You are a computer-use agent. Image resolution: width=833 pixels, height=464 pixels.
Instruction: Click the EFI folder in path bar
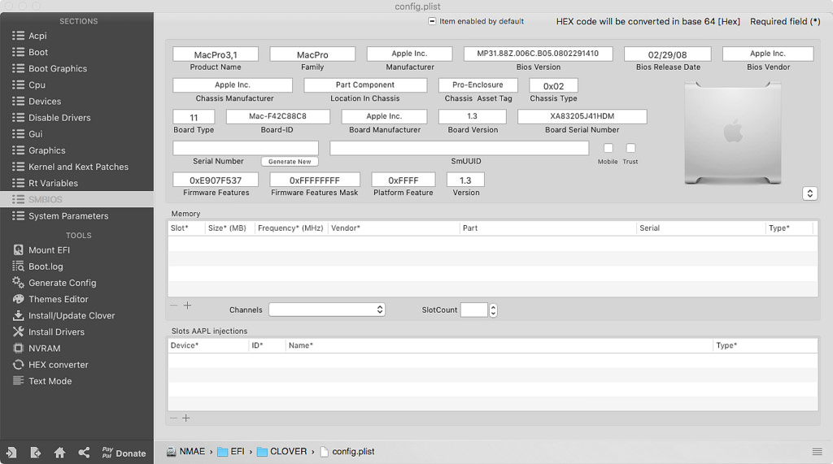point(230,451)
